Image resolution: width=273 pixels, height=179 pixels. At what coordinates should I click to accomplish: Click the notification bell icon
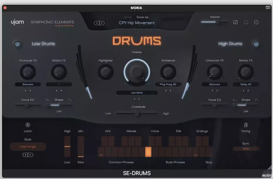[246, 22]
